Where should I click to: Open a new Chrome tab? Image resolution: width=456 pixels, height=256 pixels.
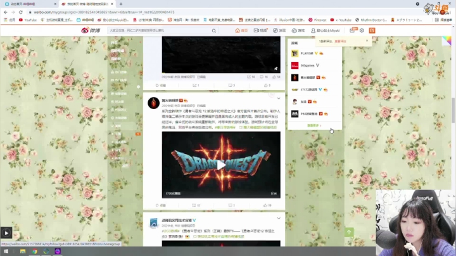(x=121, y=4)
